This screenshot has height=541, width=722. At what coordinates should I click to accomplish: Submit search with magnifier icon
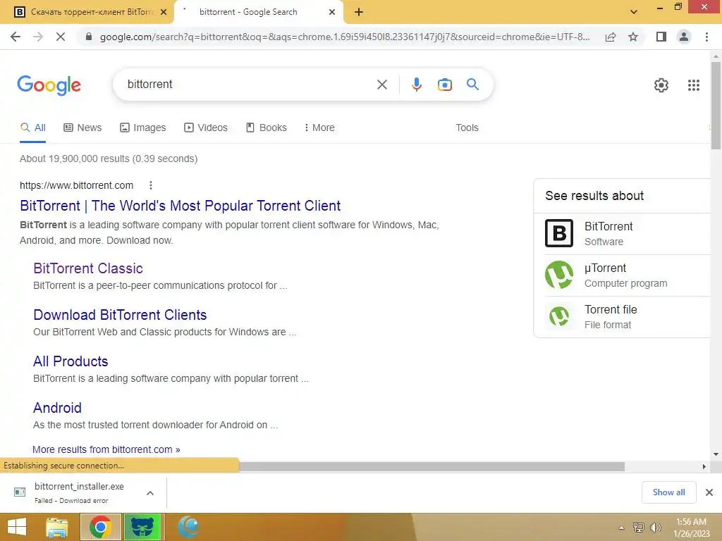coord(472,85)
